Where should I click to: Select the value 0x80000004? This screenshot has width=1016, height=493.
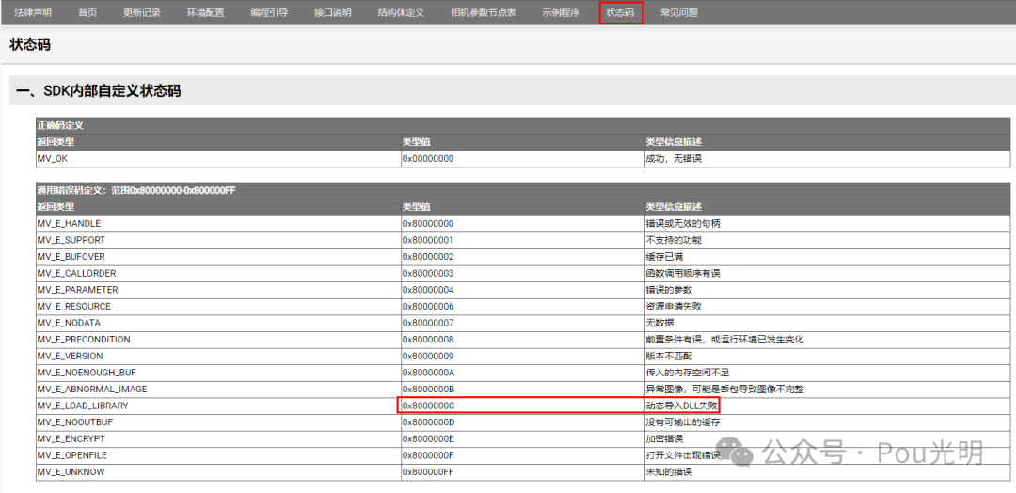pyautogui.click(x=428, y=290)
